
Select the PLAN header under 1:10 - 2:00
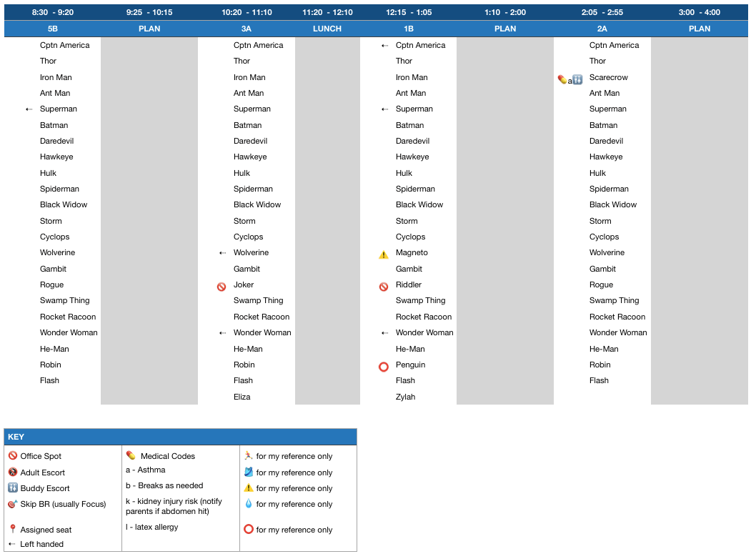505,29
